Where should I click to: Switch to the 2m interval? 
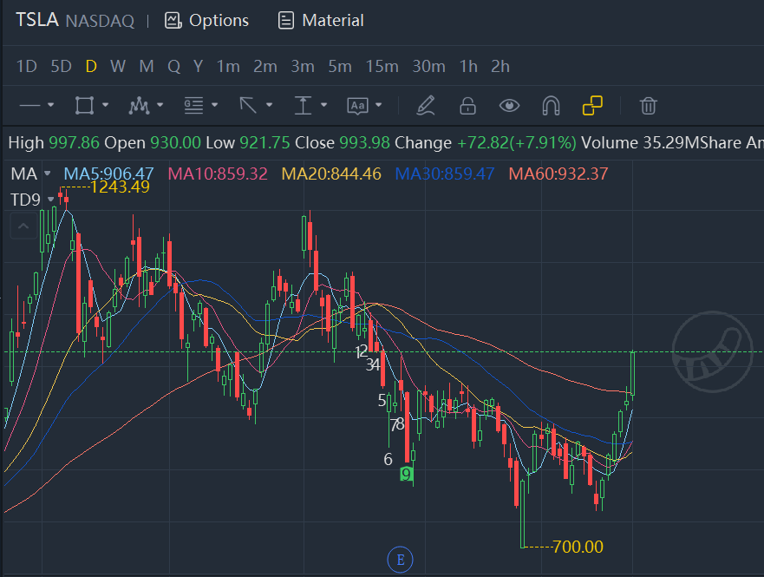[265, 66]
